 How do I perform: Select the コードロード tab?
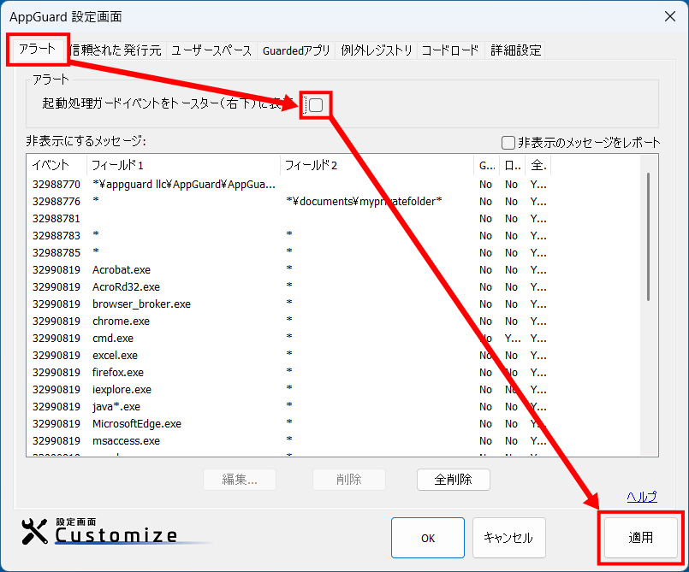(450, 50)
